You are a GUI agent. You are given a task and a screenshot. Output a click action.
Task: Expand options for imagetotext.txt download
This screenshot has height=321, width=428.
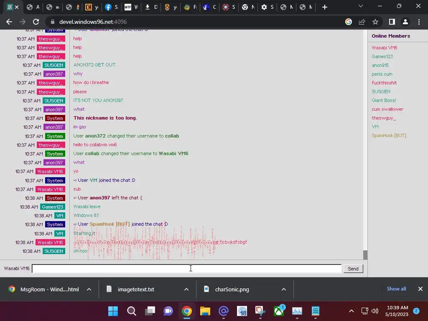tap(186, 289)
